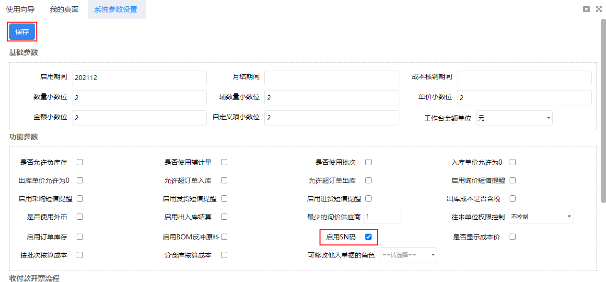This screenshot has height=282, width=606.
Task: Tick the 是否显示成本价 checkbox
Action: pos(513,237)
